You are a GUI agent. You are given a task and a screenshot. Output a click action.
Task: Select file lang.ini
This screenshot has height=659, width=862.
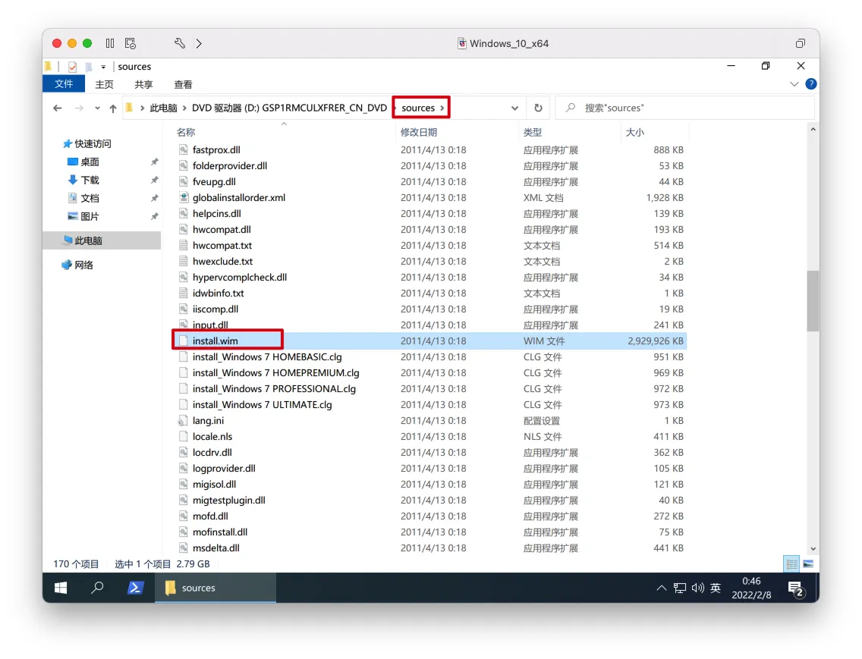[x=208, y=421]
